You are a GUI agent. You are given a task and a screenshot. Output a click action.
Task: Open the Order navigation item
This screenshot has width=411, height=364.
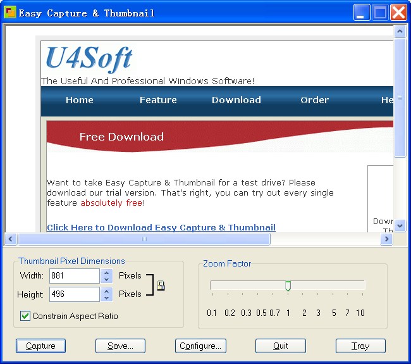click(314, 100)
